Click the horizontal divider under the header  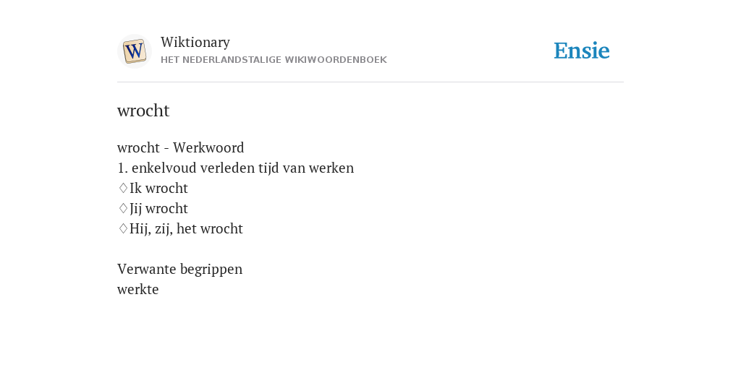[x=370, y=82]
